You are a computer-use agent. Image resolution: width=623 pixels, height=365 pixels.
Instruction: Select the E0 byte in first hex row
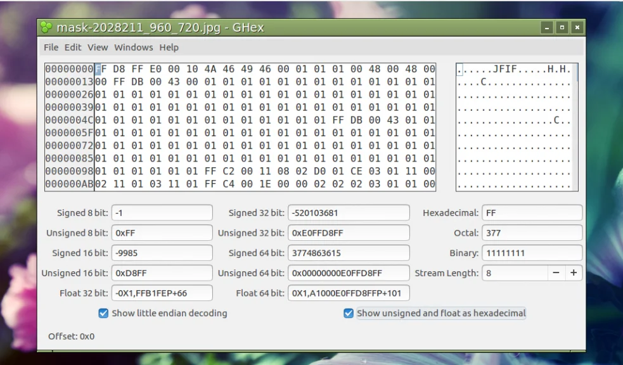coord(155,69)
